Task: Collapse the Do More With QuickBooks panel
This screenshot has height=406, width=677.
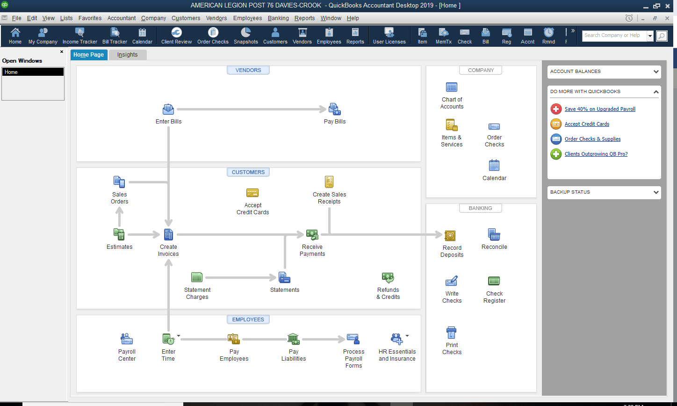Action: (x=656, y=92)
